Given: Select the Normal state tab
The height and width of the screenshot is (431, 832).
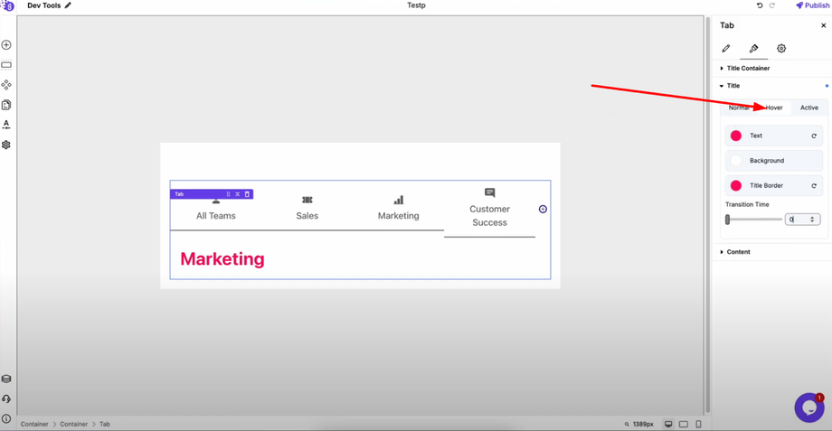Looking at the screenshot, I should pos(739,108).
